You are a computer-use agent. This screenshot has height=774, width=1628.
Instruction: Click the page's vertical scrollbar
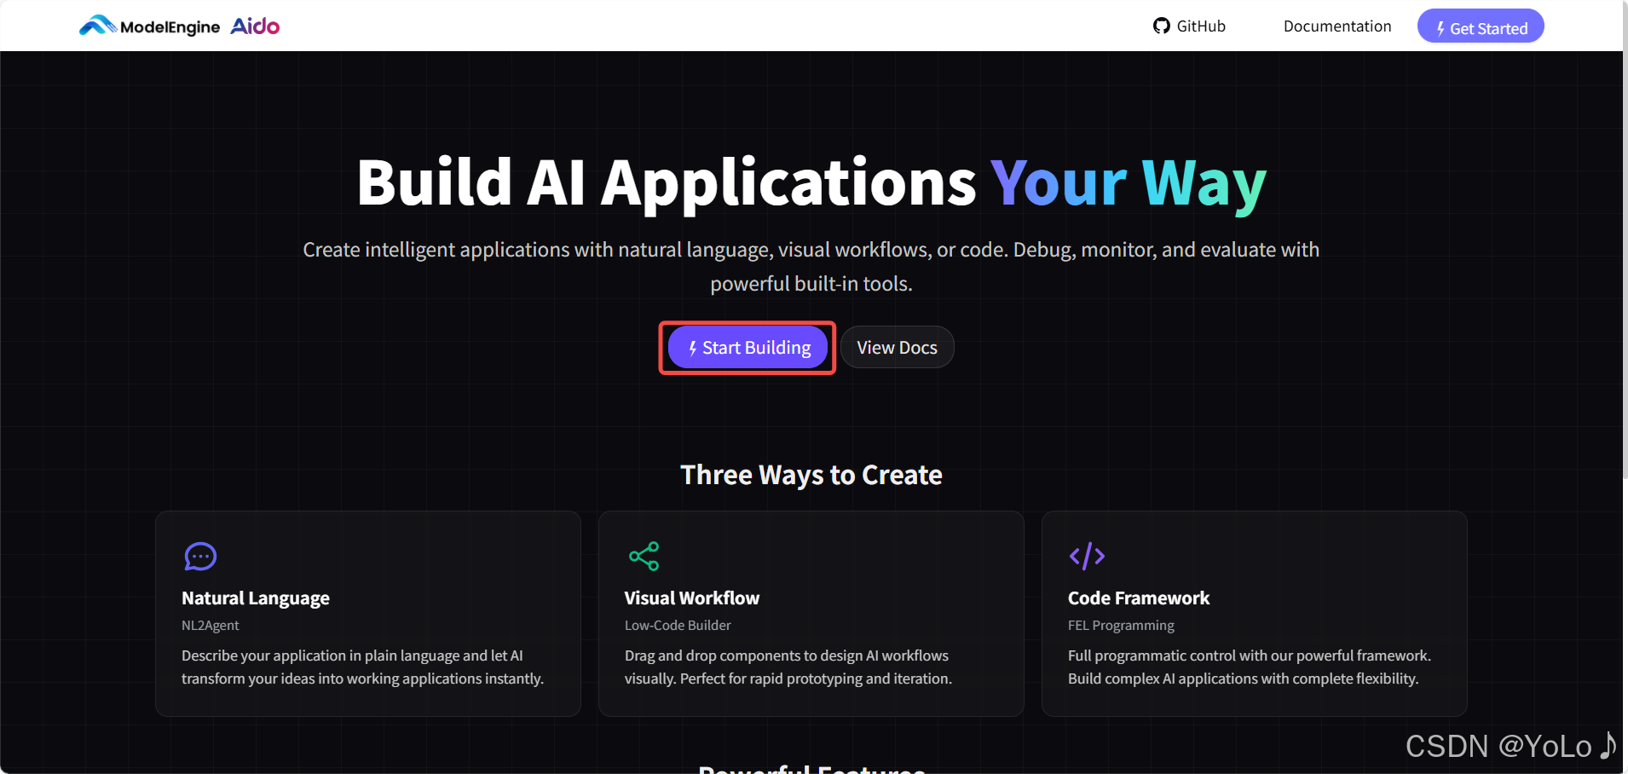[x=1625, y=240]
